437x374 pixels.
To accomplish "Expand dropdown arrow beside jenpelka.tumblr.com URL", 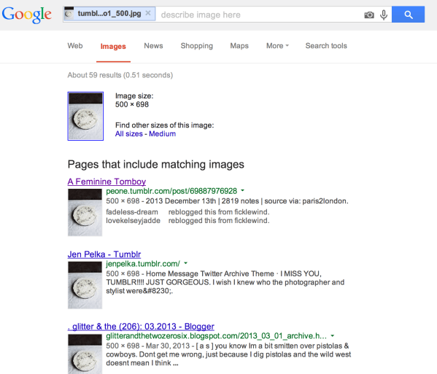I will pos(185,263).
